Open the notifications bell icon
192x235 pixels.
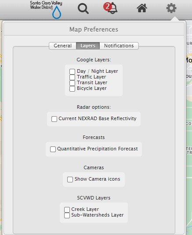click(x=113, y=9)
